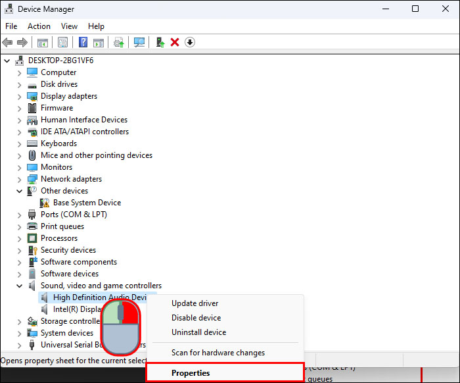Open the View menu
The width and height of the screenshot is (460, 383).
pyautogui.click(x=69, y=26)
